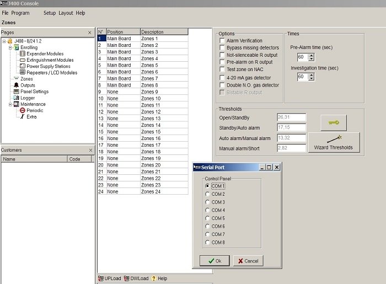Screen dimensions: 386x284
Task: Collapse the J400 - 8/24 root node
Action: tap(4, 41)
